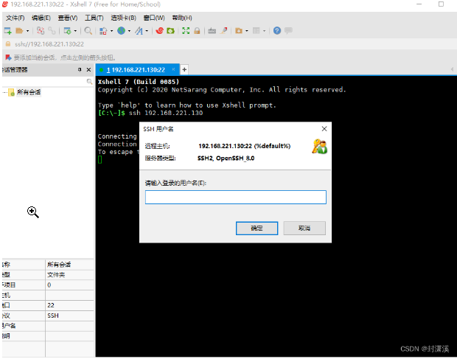Click the 确定 button in SSH dialog
The height and width of the screenshot is (359, 457).
257,229
